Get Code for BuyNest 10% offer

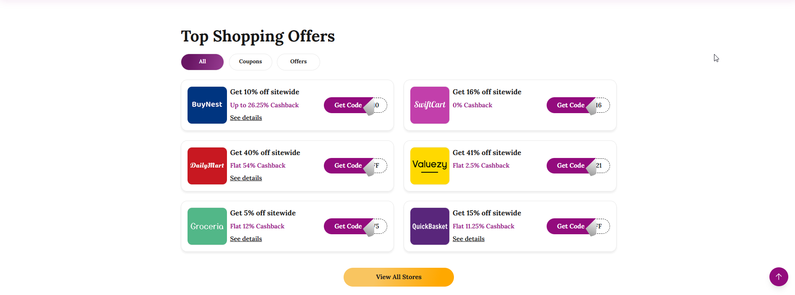(348, 105)
